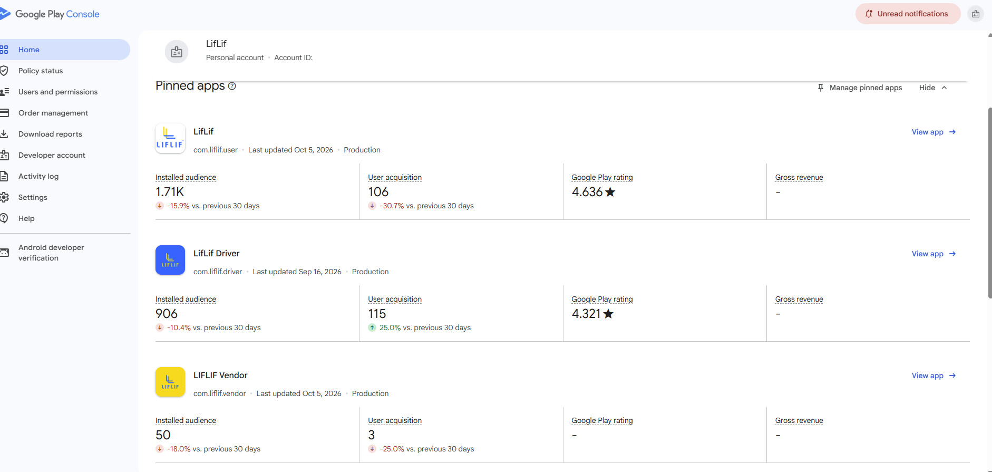Click the Download reports arrow icon

[4, 134]
